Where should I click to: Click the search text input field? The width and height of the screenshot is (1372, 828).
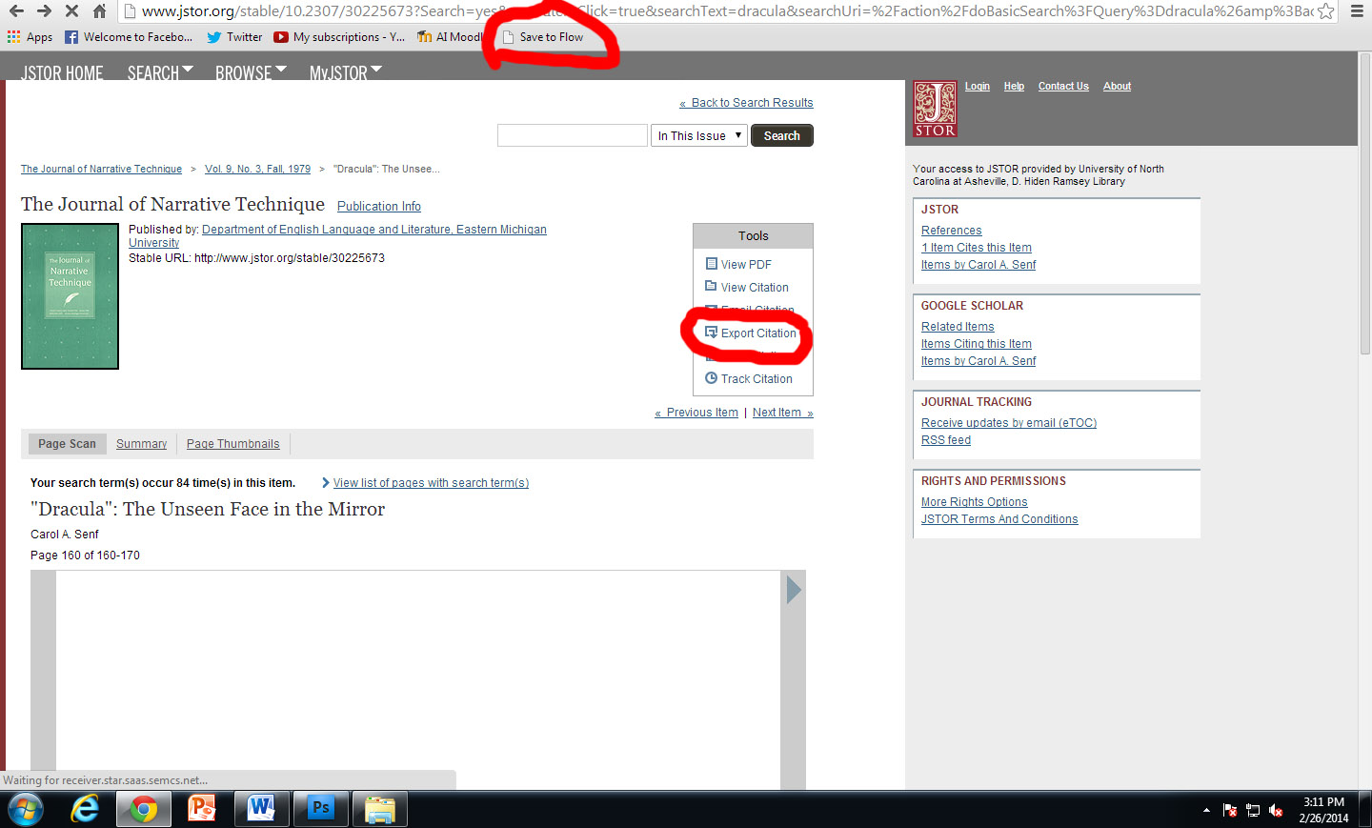tap(573, 135)
